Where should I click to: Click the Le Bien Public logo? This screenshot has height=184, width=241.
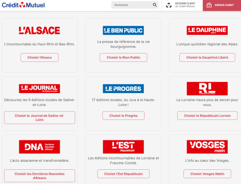coord(123,30)
